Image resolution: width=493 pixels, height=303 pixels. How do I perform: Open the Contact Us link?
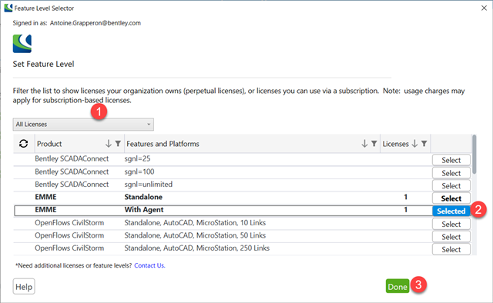point(149,265)
